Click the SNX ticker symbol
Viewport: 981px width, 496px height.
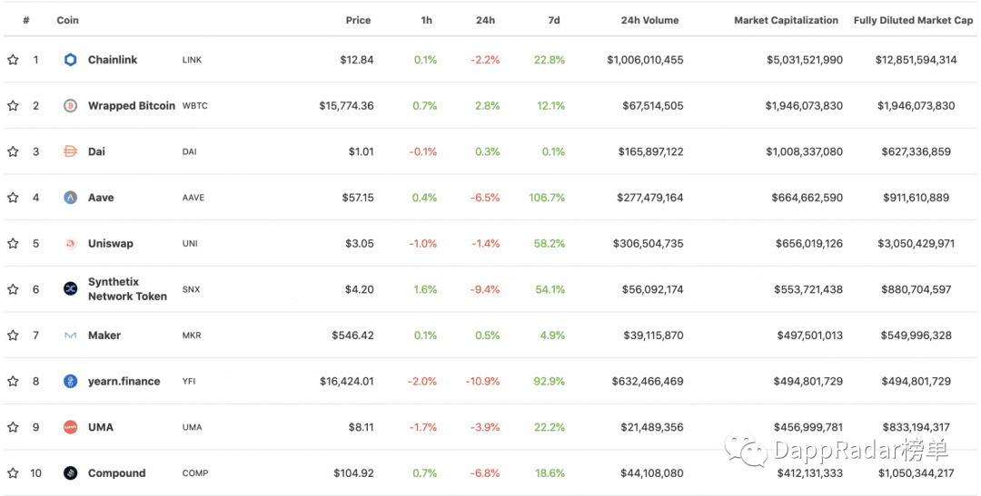coord(191,289)
